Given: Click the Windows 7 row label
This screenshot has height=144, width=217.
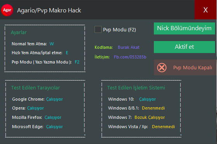Looking at the screenshot, I should (120, 117).
